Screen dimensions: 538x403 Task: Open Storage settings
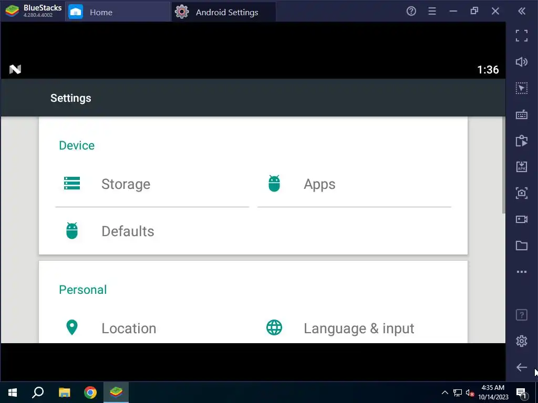(x=152, y=184)
